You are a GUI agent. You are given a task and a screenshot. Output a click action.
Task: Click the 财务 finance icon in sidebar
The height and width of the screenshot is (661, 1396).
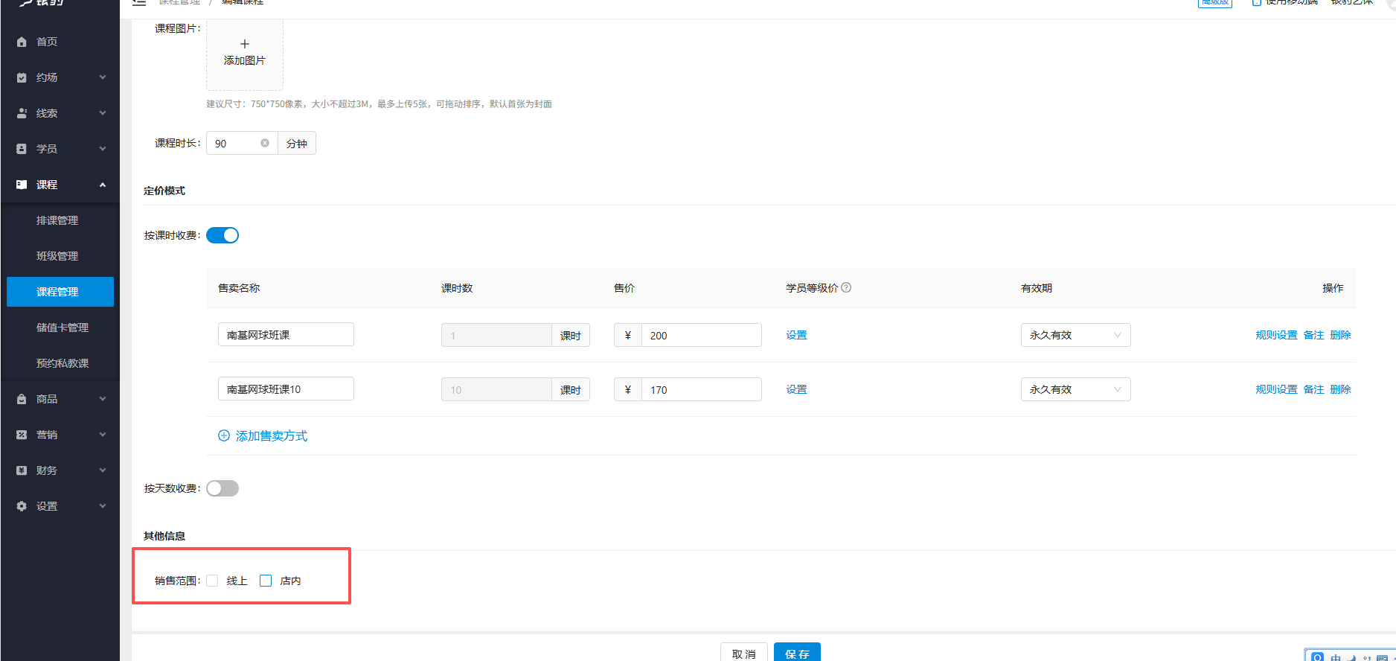22,470
